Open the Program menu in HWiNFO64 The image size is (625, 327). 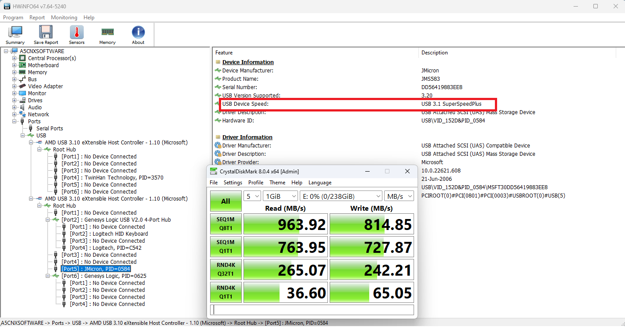pyautogui.click(x=13, y=18)
